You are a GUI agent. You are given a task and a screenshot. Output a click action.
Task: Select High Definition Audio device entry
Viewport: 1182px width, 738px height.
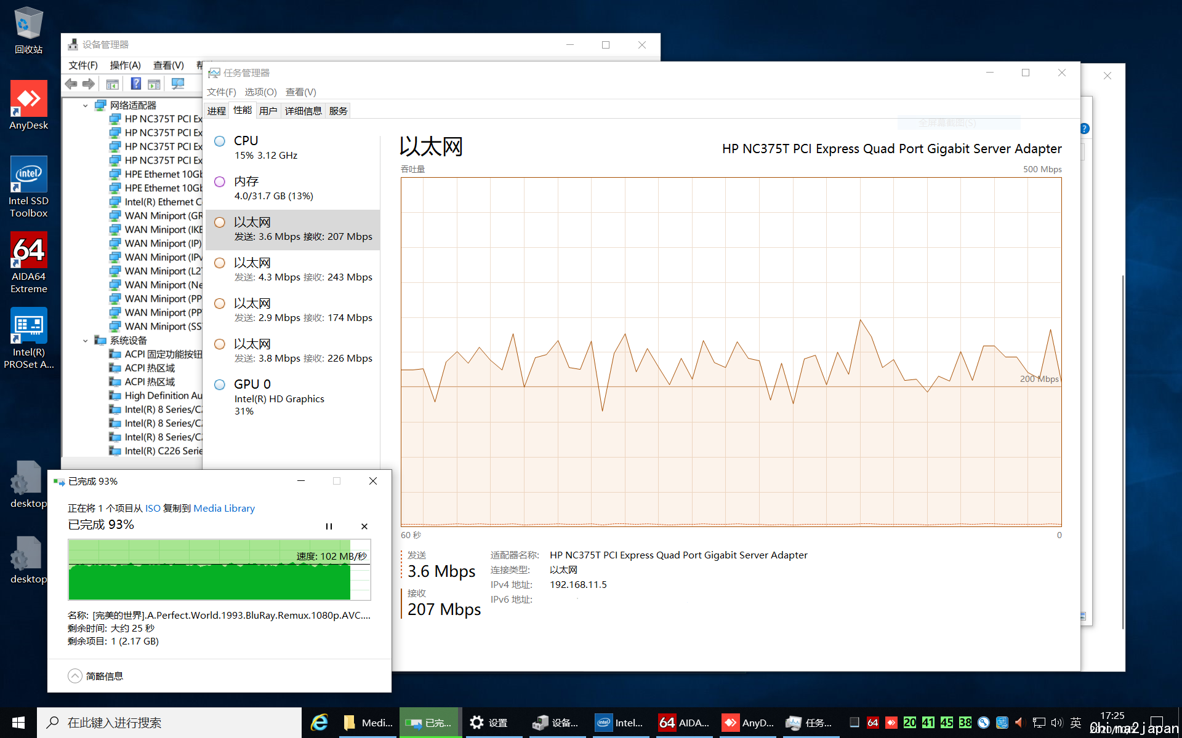pyautogui.click(x=156, y=396)
